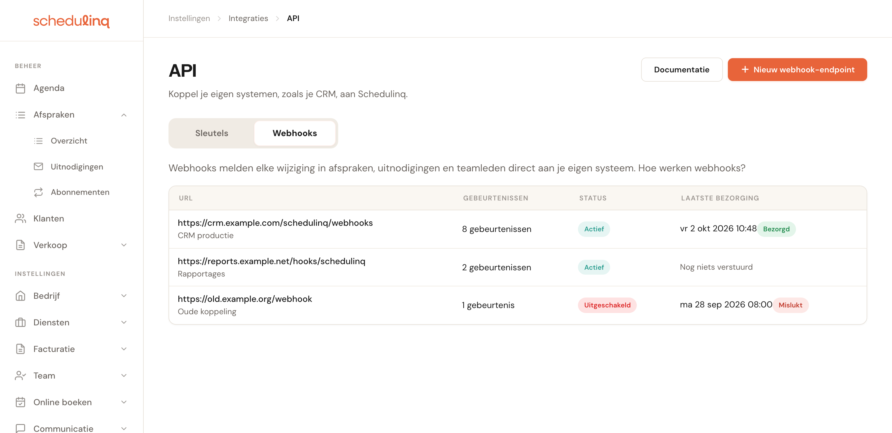This screenshot has width=892, height=433.
Task: Open the old.example.org webhook row
Action: (518, 305)
